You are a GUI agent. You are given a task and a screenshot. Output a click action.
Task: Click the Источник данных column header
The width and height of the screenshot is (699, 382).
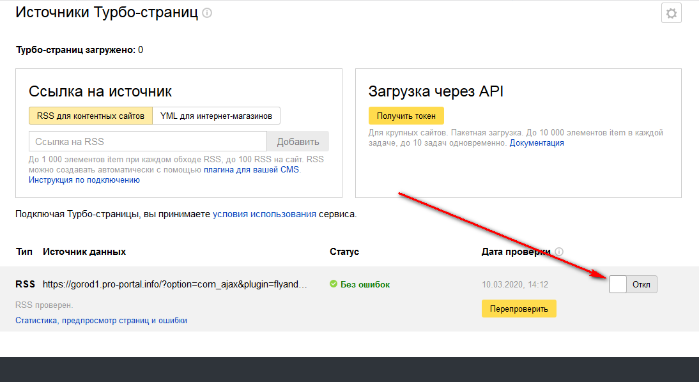(x=84, y=252)
